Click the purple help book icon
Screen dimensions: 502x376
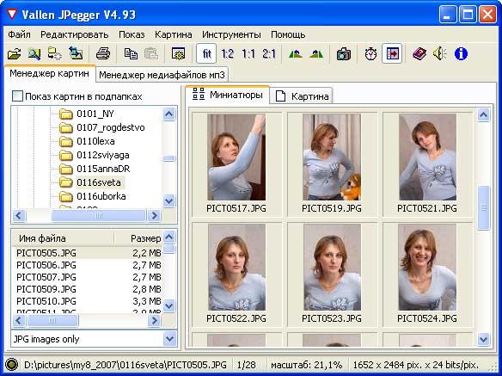(419, 53)
